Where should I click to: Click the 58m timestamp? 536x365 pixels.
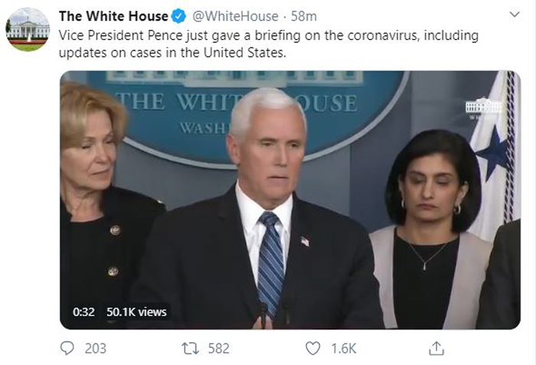point(303,16)
